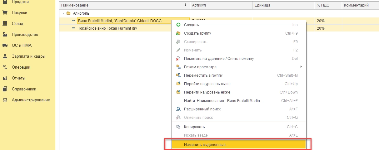Expand the Режим просмотра submenu arrow
This screenshot has height=150, width=379.
301,67
